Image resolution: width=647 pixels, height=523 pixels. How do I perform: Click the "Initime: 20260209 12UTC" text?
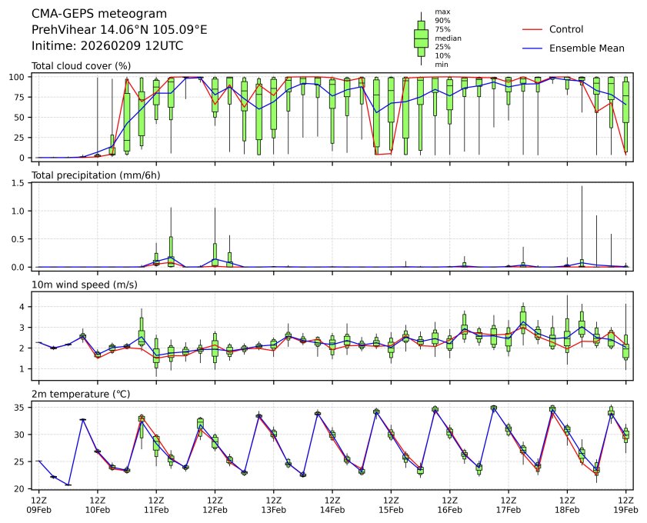pyautogui.click(x=107, y=45)
